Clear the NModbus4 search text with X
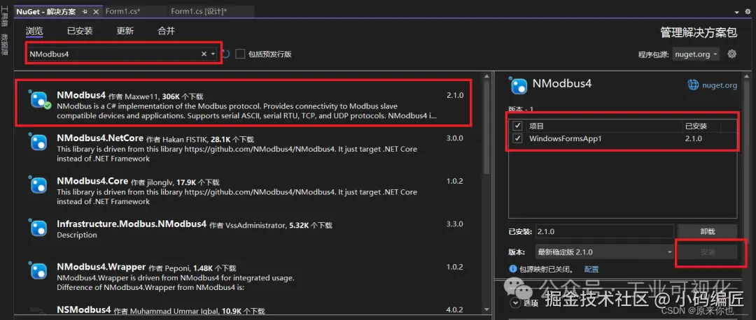 coord(204,54)
